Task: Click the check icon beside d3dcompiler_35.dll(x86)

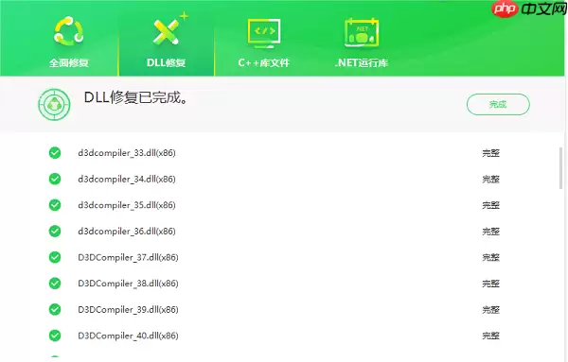Action: [55, 205]
